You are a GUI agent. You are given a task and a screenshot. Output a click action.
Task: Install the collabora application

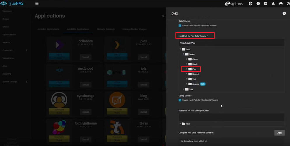click(86, 57)
